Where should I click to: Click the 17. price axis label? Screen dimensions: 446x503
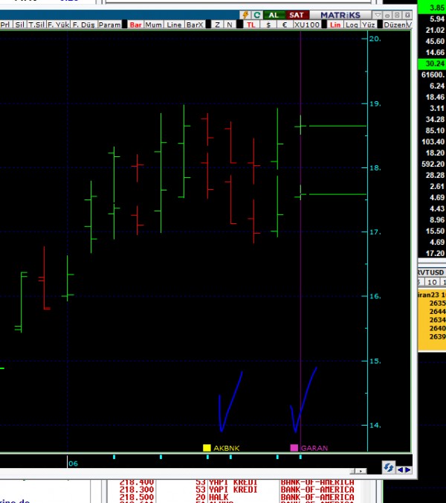point(375,231)
